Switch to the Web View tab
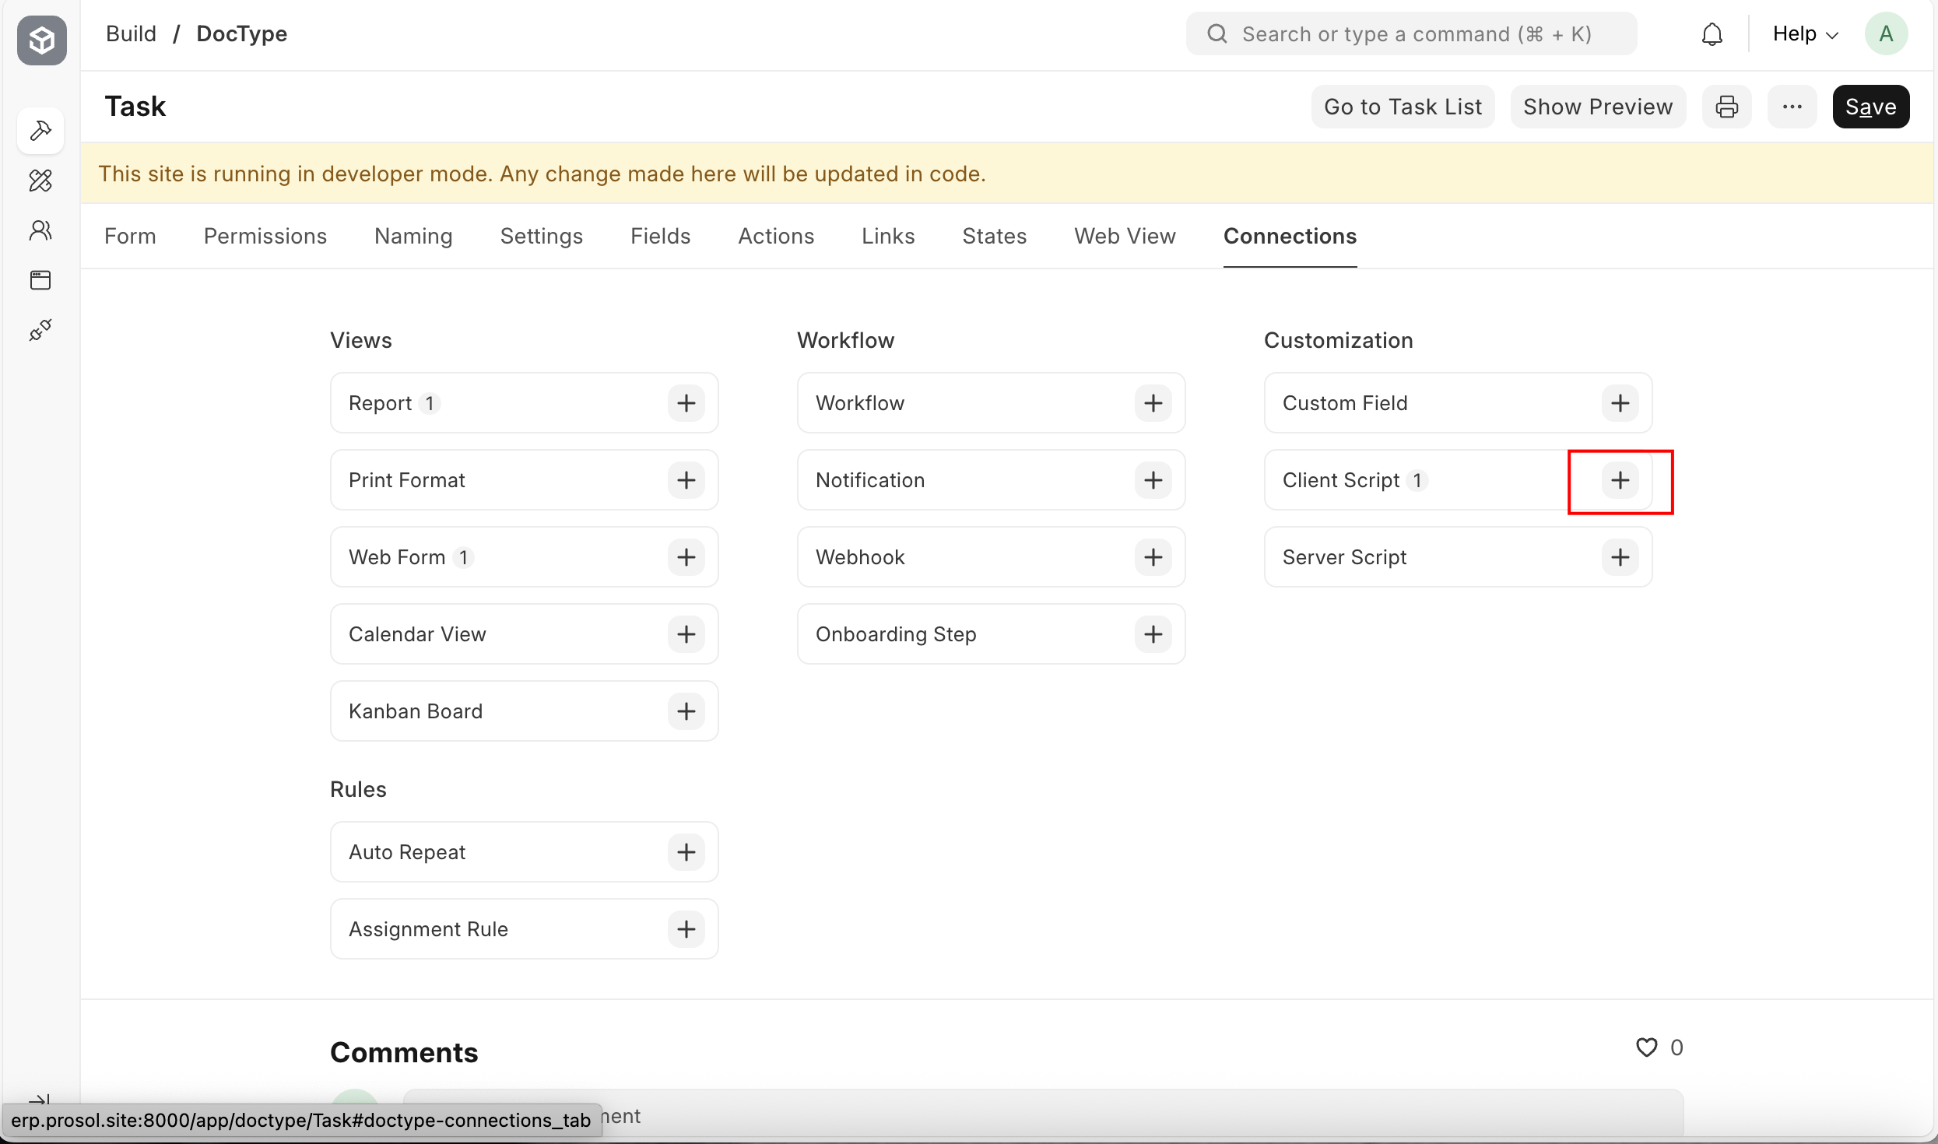The height and width of the screenshot is (1144, 1938). tap(1125, 236)
